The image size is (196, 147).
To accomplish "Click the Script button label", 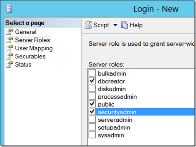I will point(101,25).
